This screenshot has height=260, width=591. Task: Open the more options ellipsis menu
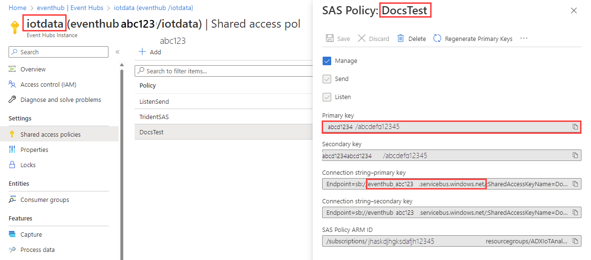524,39
